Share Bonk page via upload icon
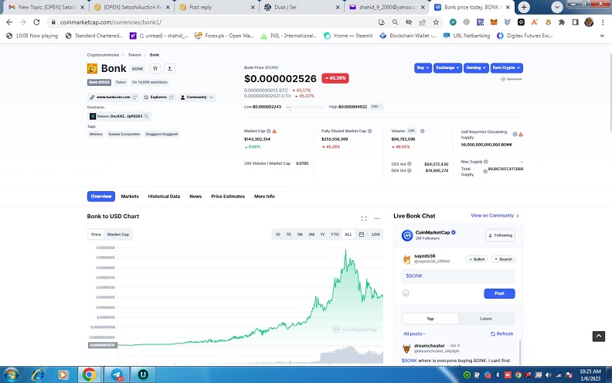Screen dimensions: 612x383 [x=169, y=68]
